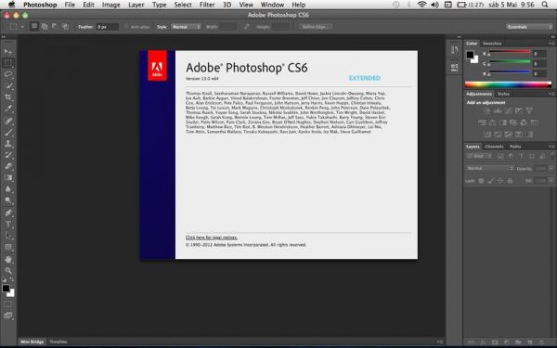Select the Horizontal Type tool
This screenshot has height=348, width=557.
tap(8, 224)
